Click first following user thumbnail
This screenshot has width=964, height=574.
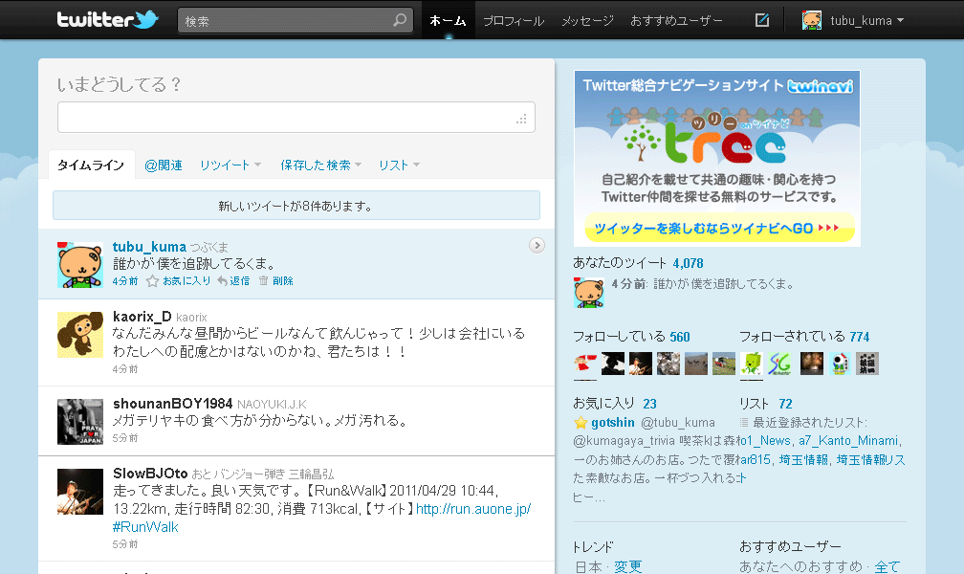pyautogui.click(x=585, y=364)
